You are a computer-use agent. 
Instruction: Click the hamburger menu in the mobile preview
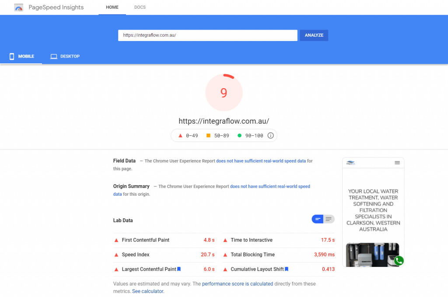click(397, 162)
